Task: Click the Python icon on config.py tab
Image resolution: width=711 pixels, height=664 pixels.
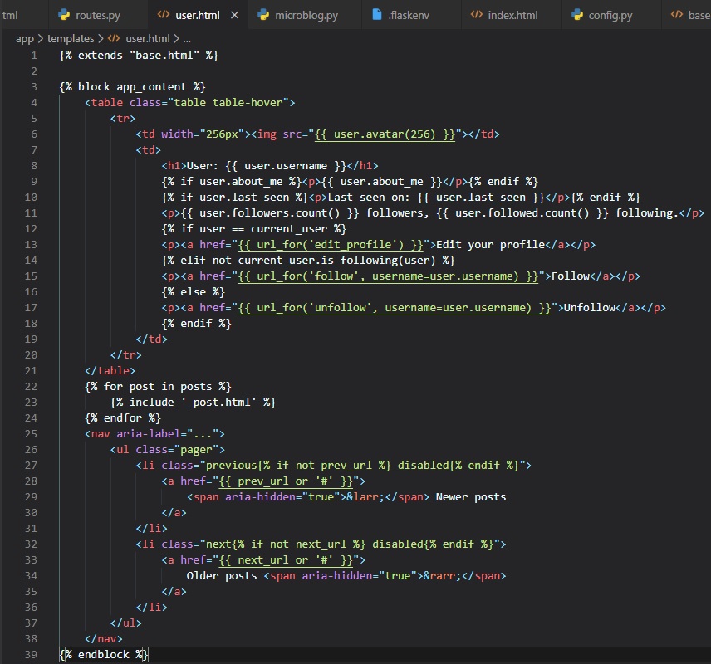Action: [x=577, y=16]
